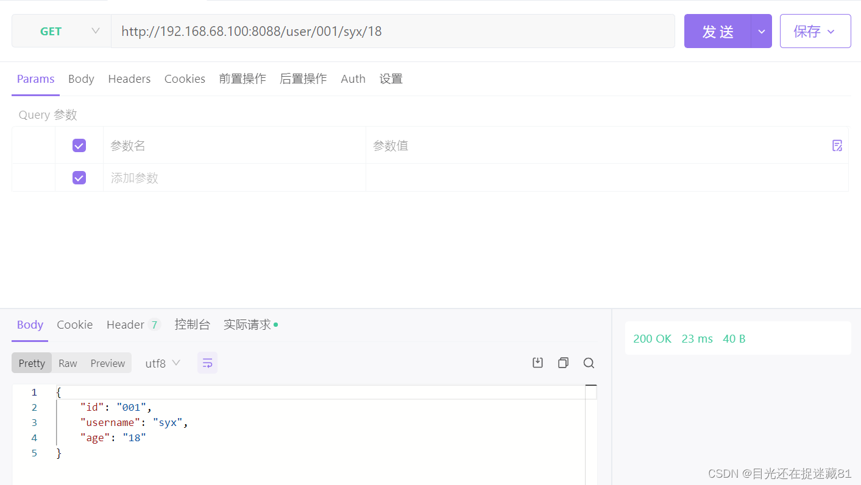Screen dimensions: 861x485
Task: Open the Auth tab
Action: (x=353, y=79)
